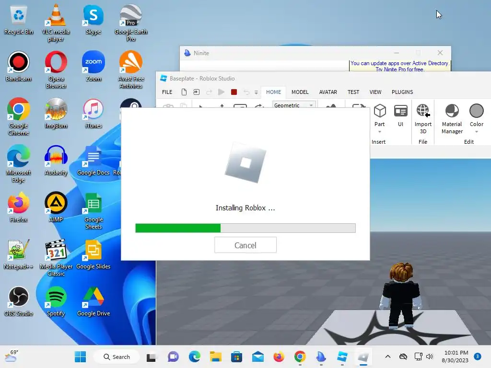This screenshot has height=368, width=491.
Task: Open AIMP desktop shortcut
Action: pyautogui.click(x=56, y=207)
